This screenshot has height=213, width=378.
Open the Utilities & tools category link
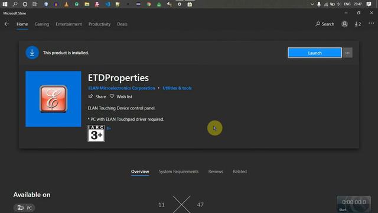pyautogui.click(x=177, y=88)
